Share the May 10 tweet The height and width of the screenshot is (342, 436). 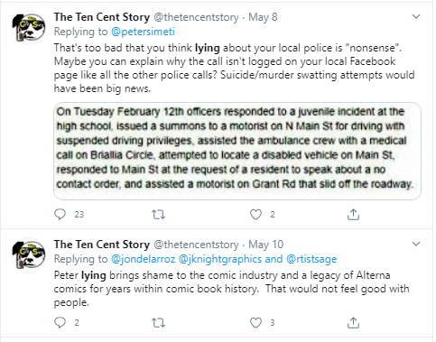[353, 323]
